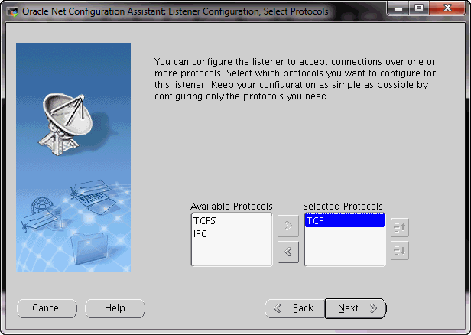Viewport: 471px width, 335px height.
Task: Close the Net Configuration Assistant window
Action: tap(447, 8)
